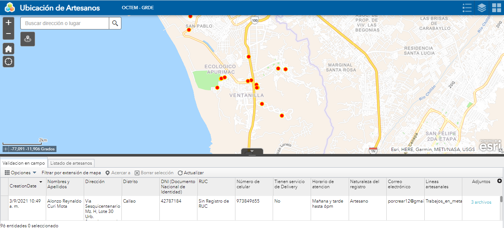This screenshot has height=228, width=504.
Task: Select the first table row header cell
Action: click(x=4, y=208)
